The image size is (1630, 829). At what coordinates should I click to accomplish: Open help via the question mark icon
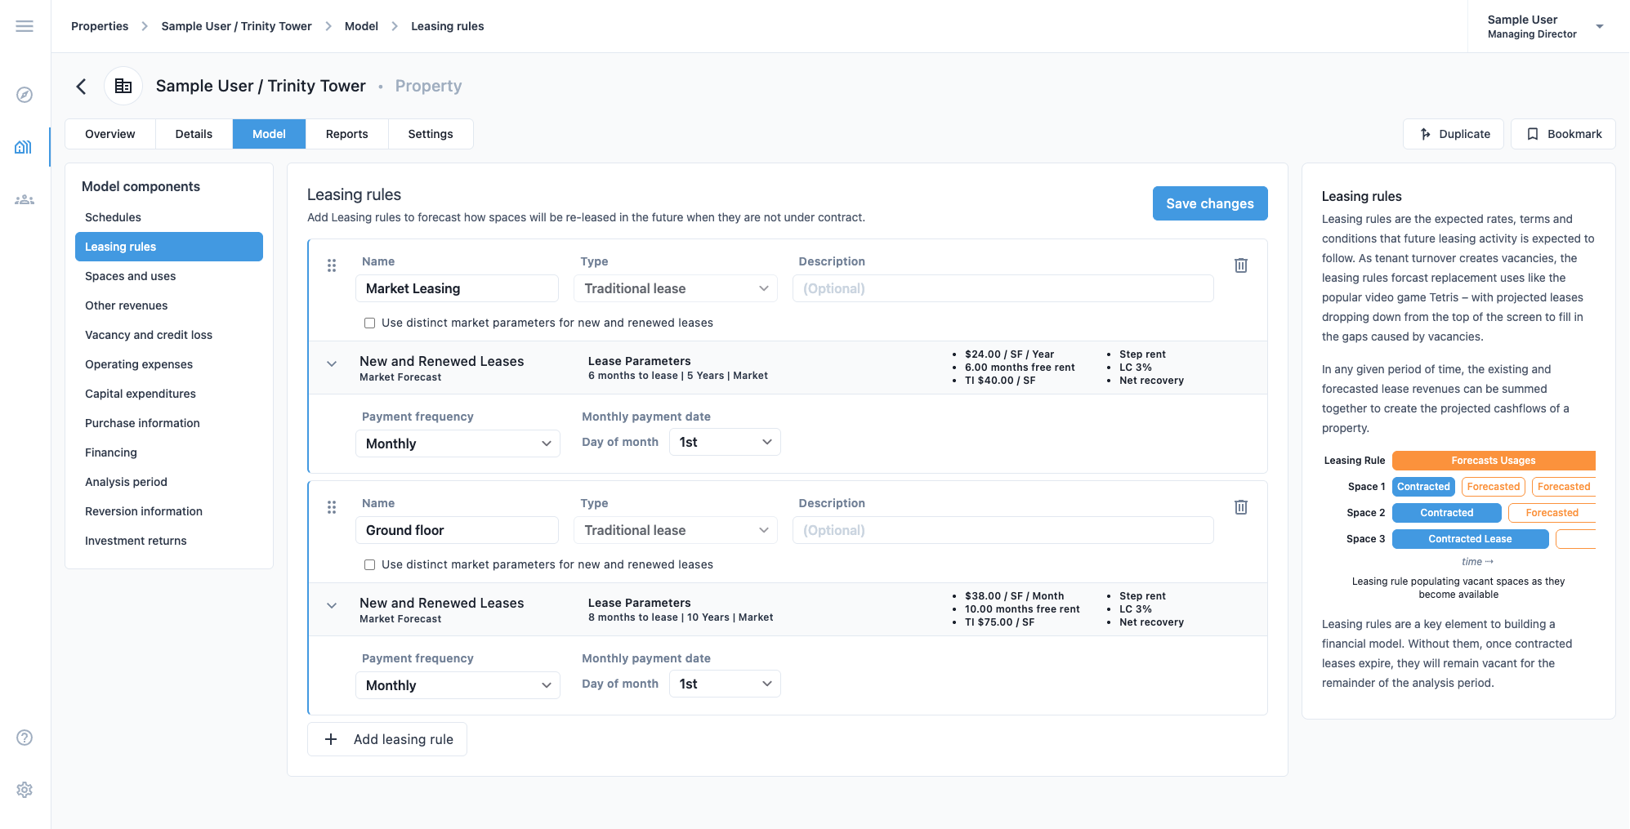(25, 738)
